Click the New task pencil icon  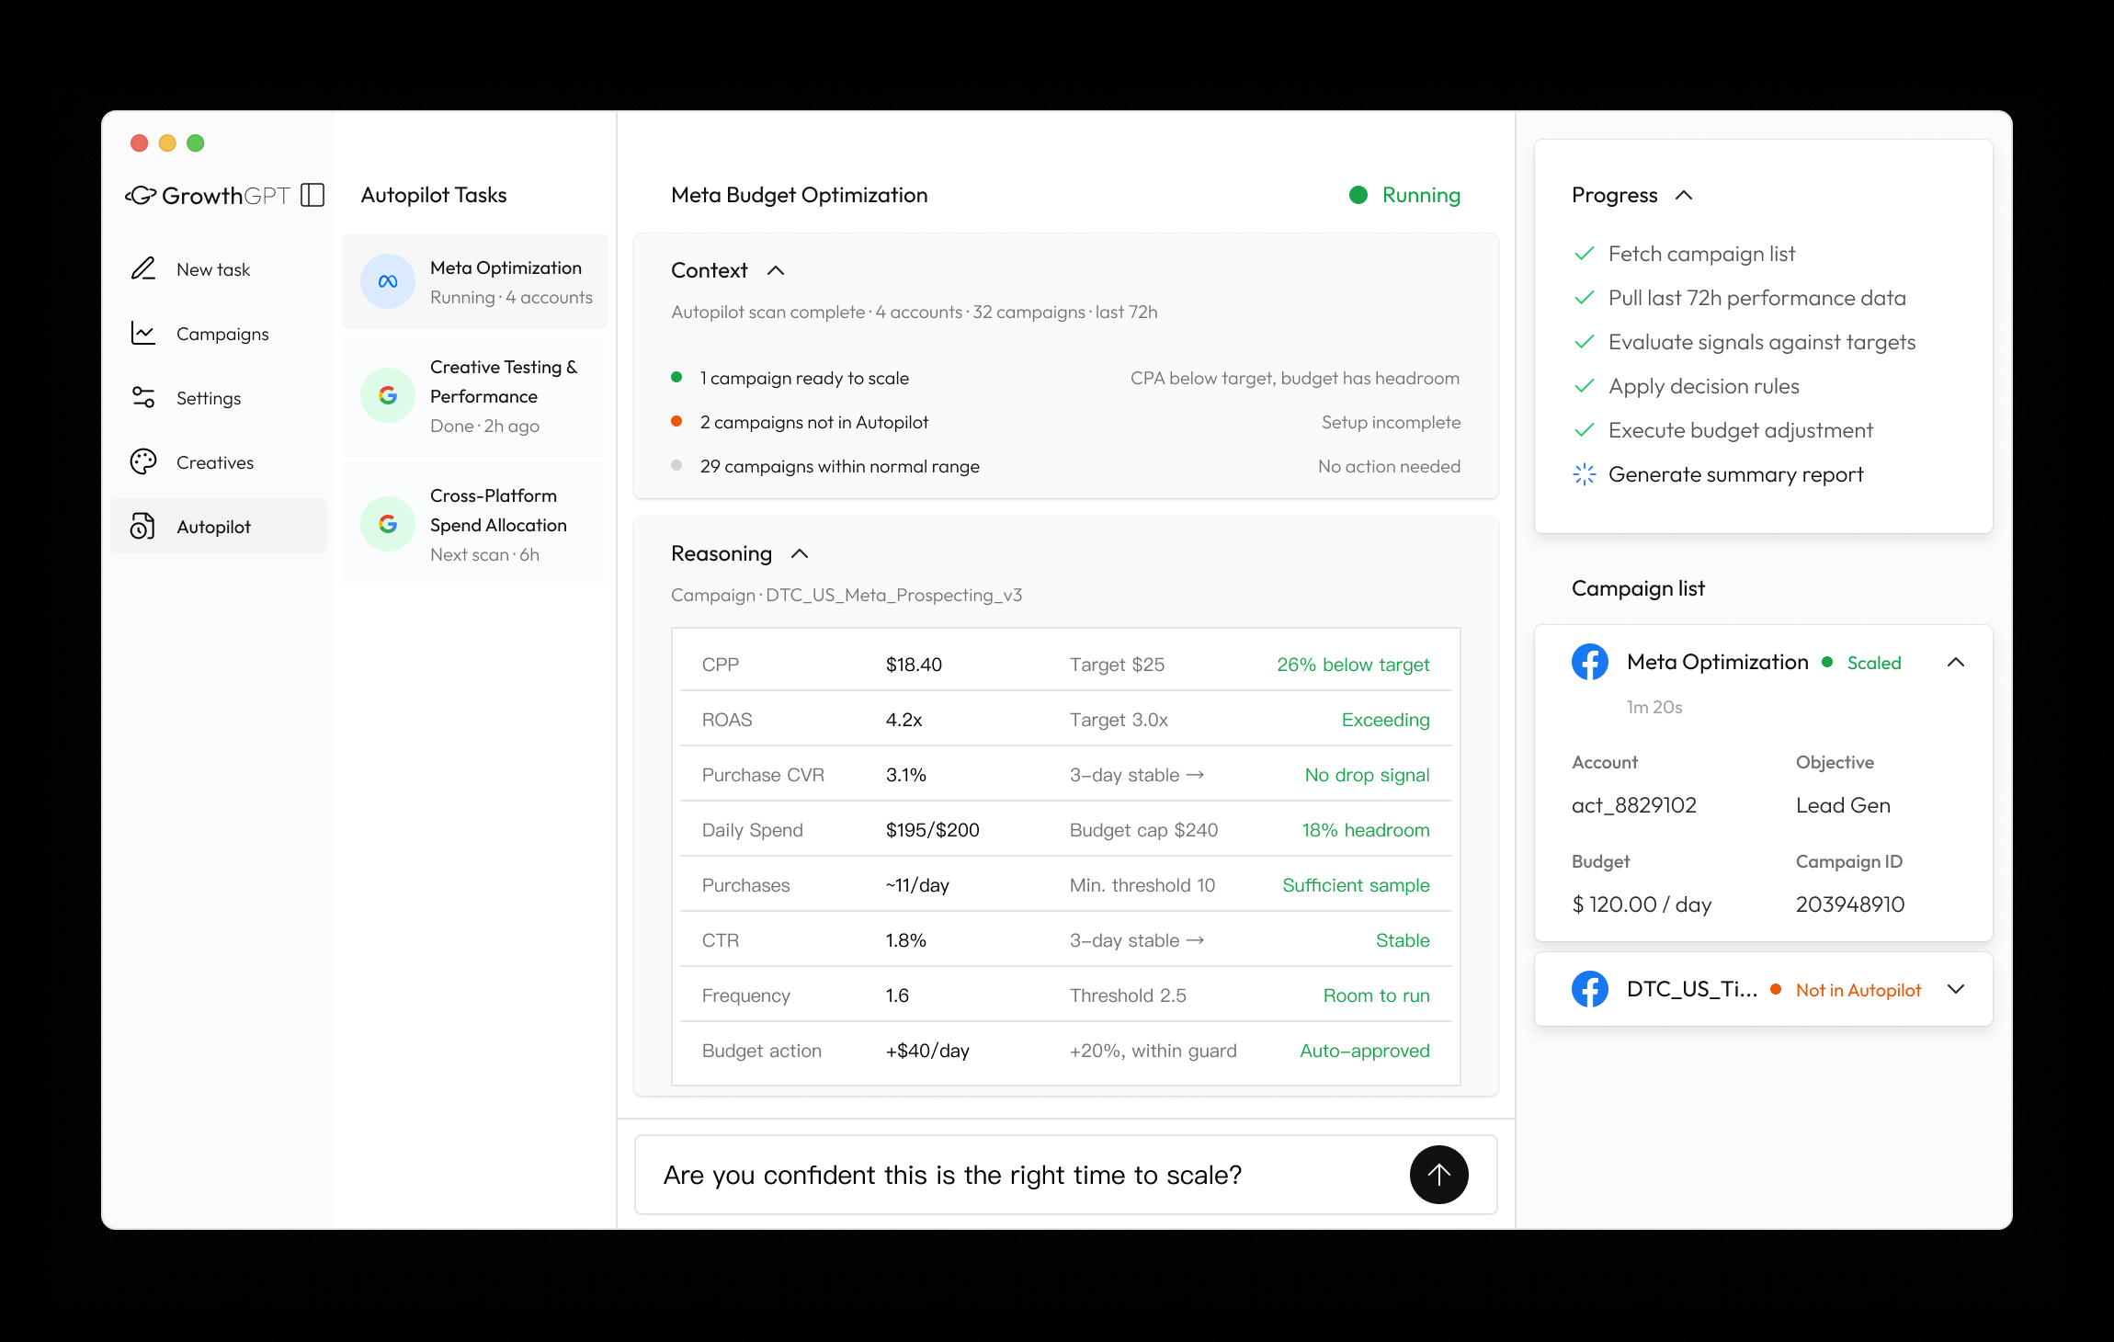click(x=143, y=268)
